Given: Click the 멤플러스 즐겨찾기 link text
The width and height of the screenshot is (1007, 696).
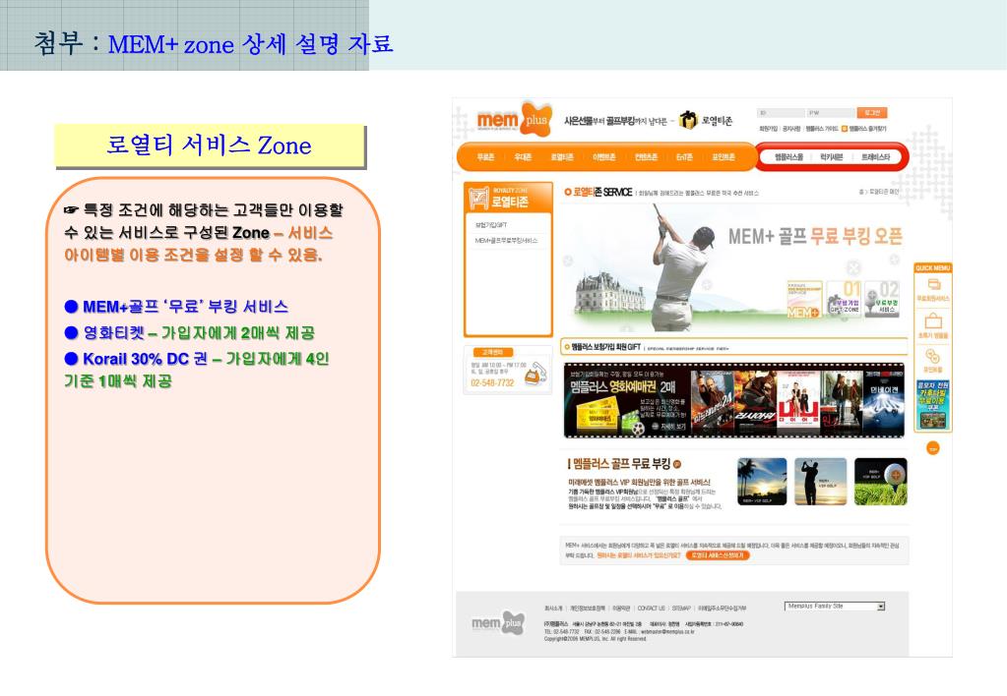Looking at the screenshot, I should tap(867, 129).
